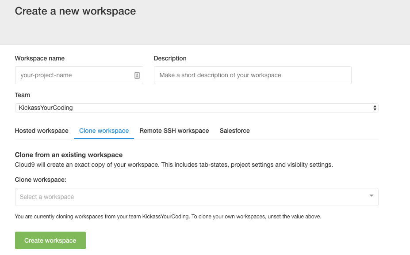Select the Clone workspace tab
The height and width of the screenshot is (255, 410).
coord(104,131)
